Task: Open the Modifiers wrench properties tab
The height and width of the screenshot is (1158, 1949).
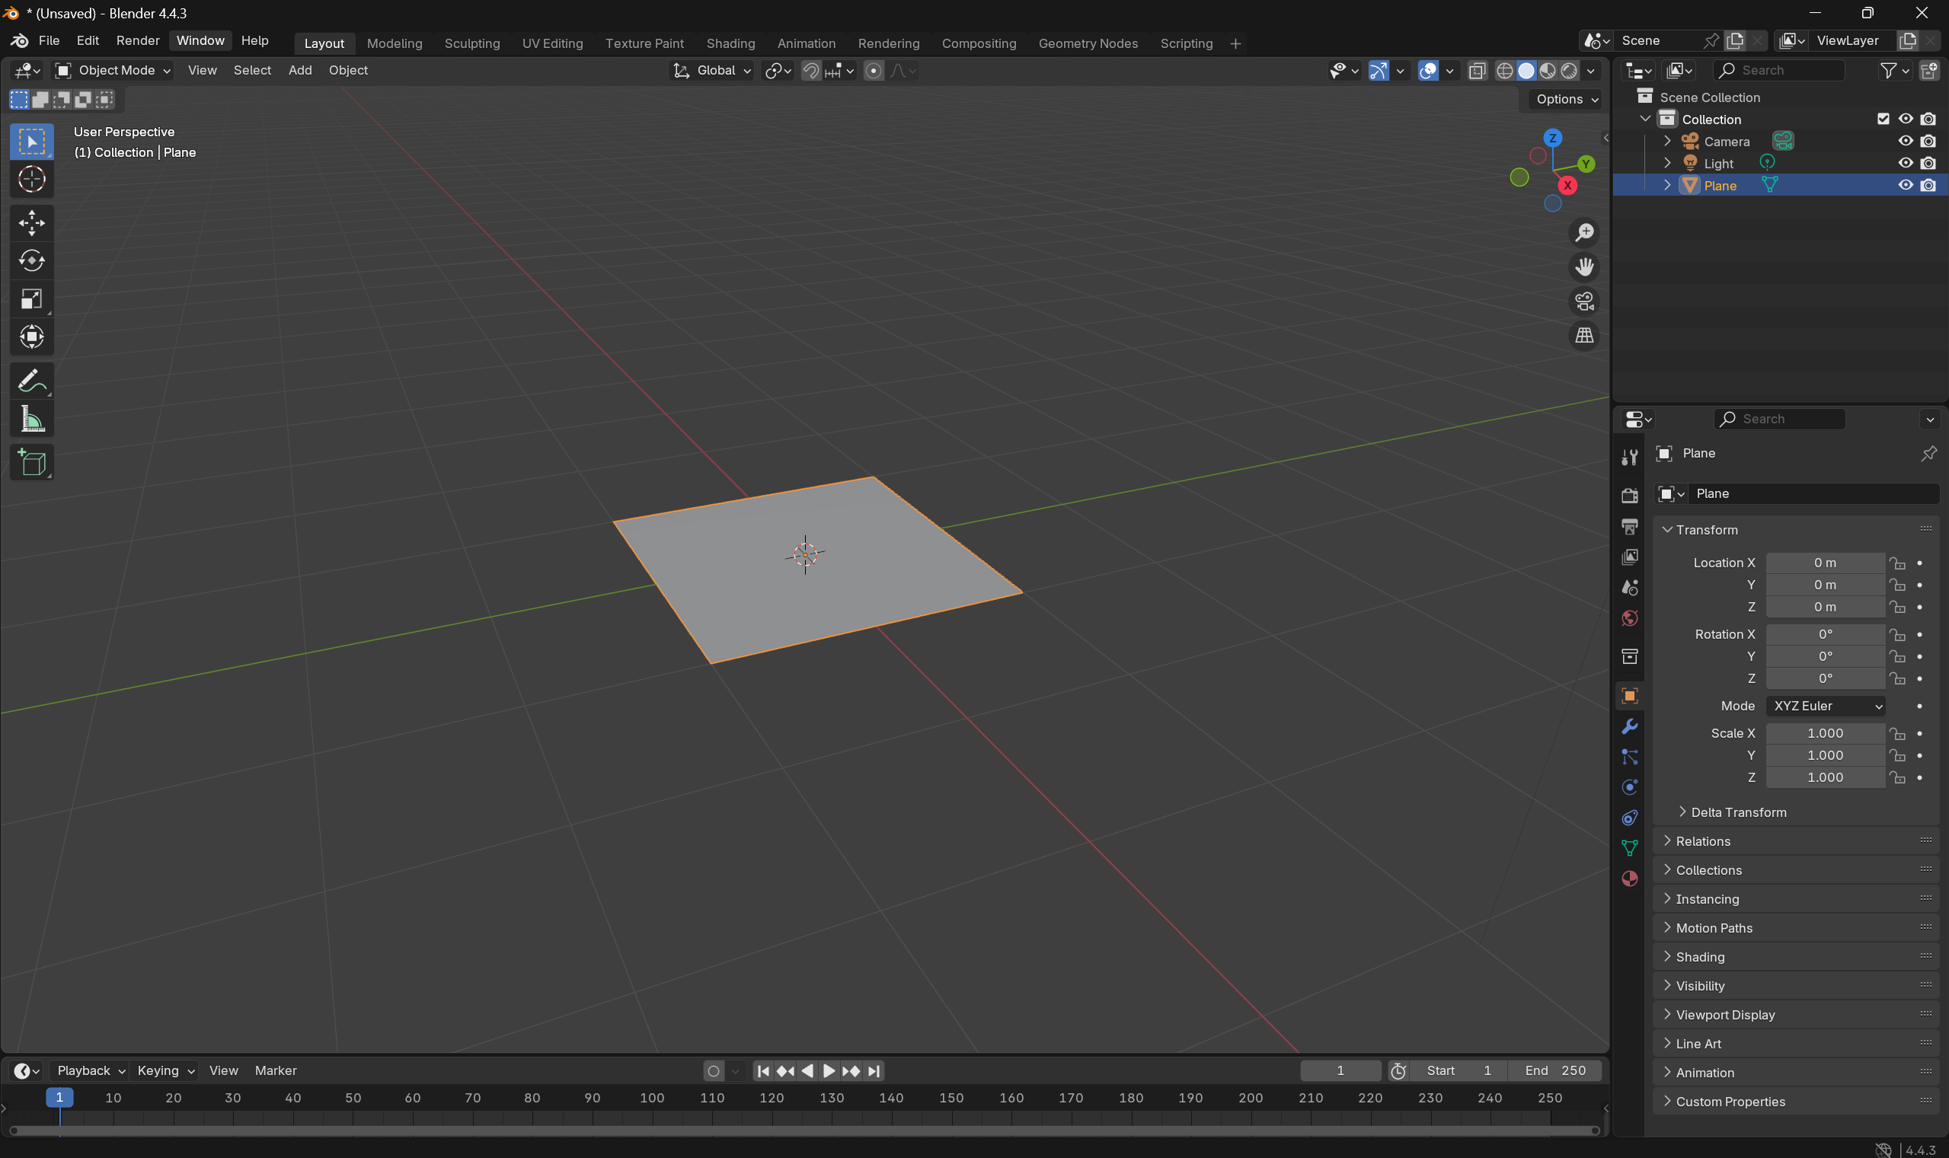Action: point(1629,726)
